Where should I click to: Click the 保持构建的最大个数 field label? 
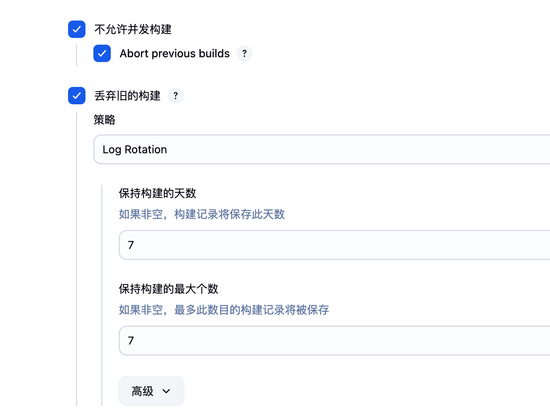point(169,289)
